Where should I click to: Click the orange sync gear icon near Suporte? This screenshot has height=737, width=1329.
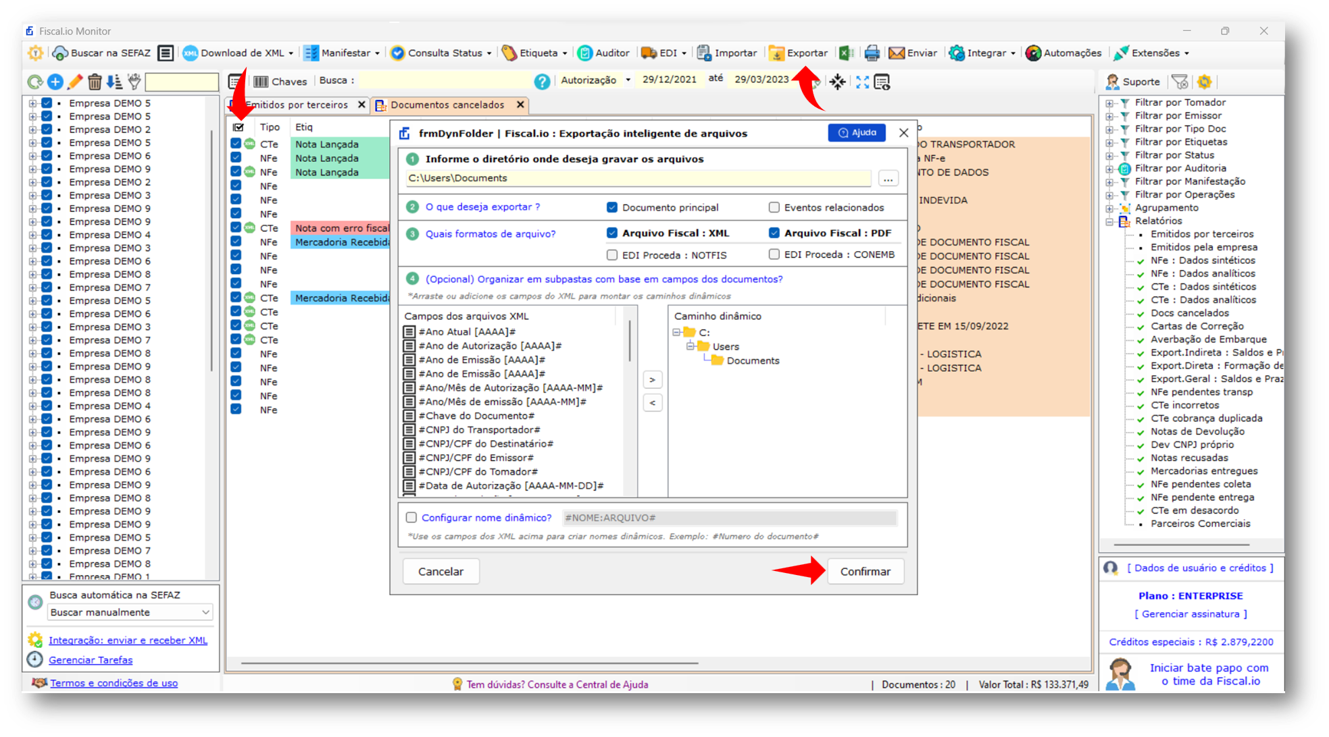1205,82
